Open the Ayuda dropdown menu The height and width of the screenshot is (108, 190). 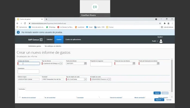160,37
